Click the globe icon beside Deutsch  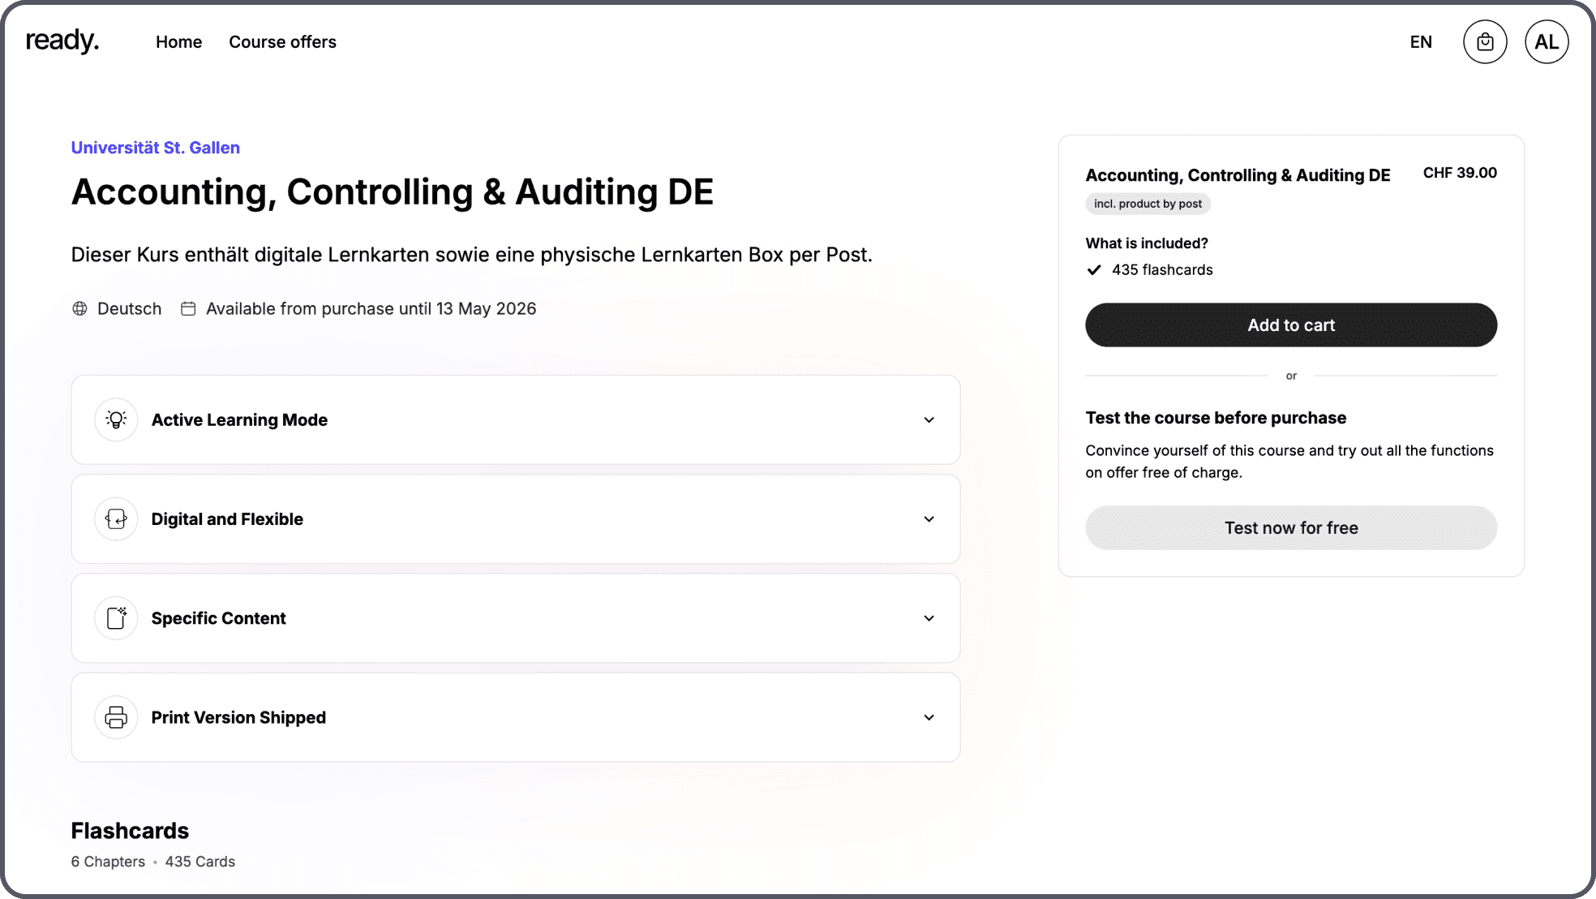point(79,308)
